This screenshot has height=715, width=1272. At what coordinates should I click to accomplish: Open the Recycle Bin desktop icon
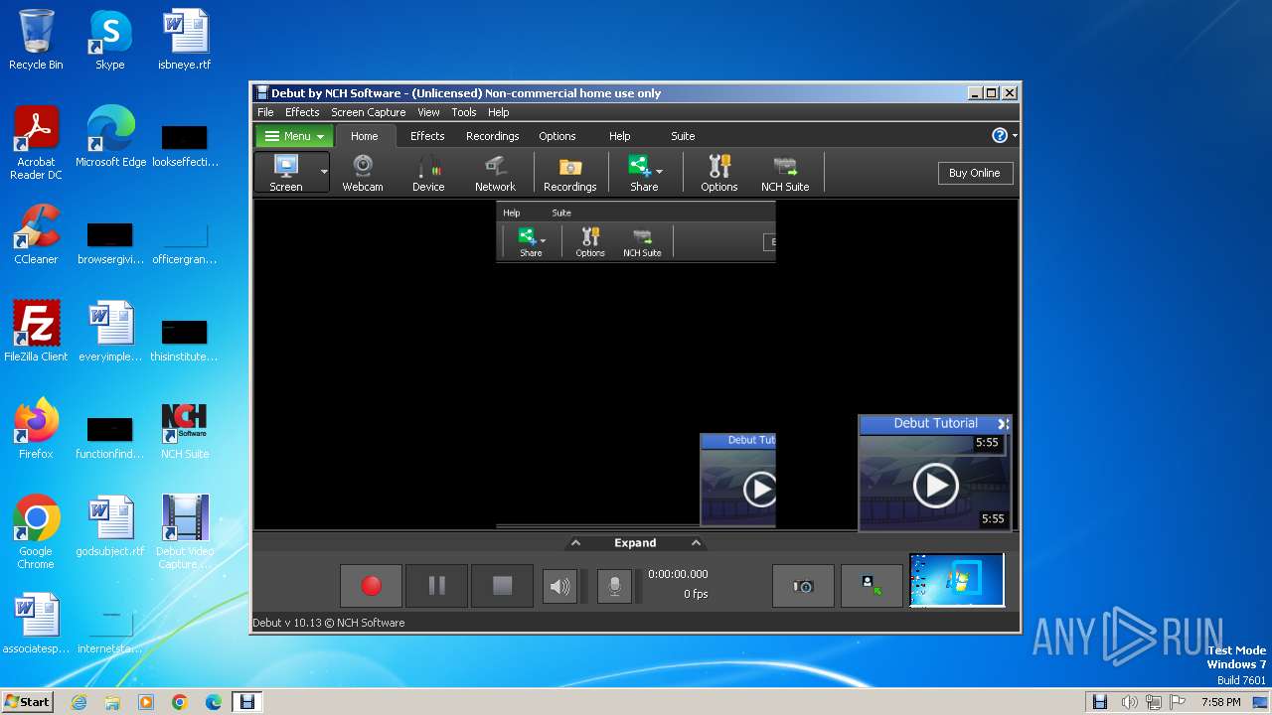(x=36, y=41)
